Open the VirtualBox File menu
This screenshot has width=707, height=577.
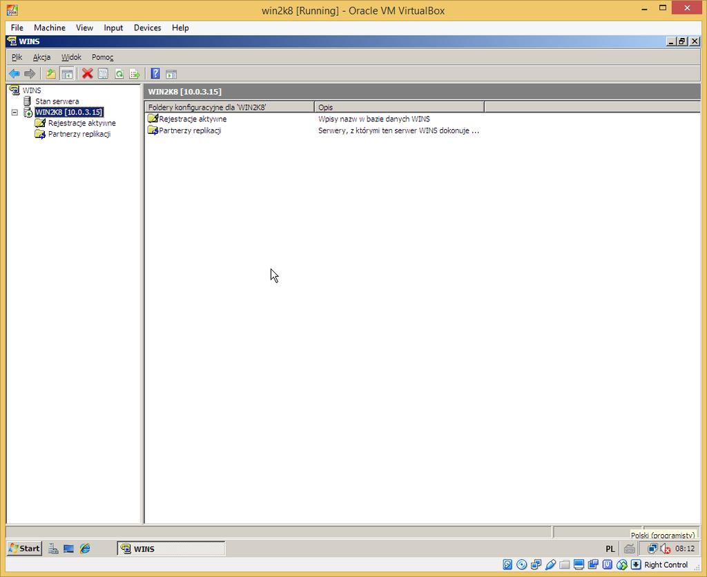pos(17,28)
